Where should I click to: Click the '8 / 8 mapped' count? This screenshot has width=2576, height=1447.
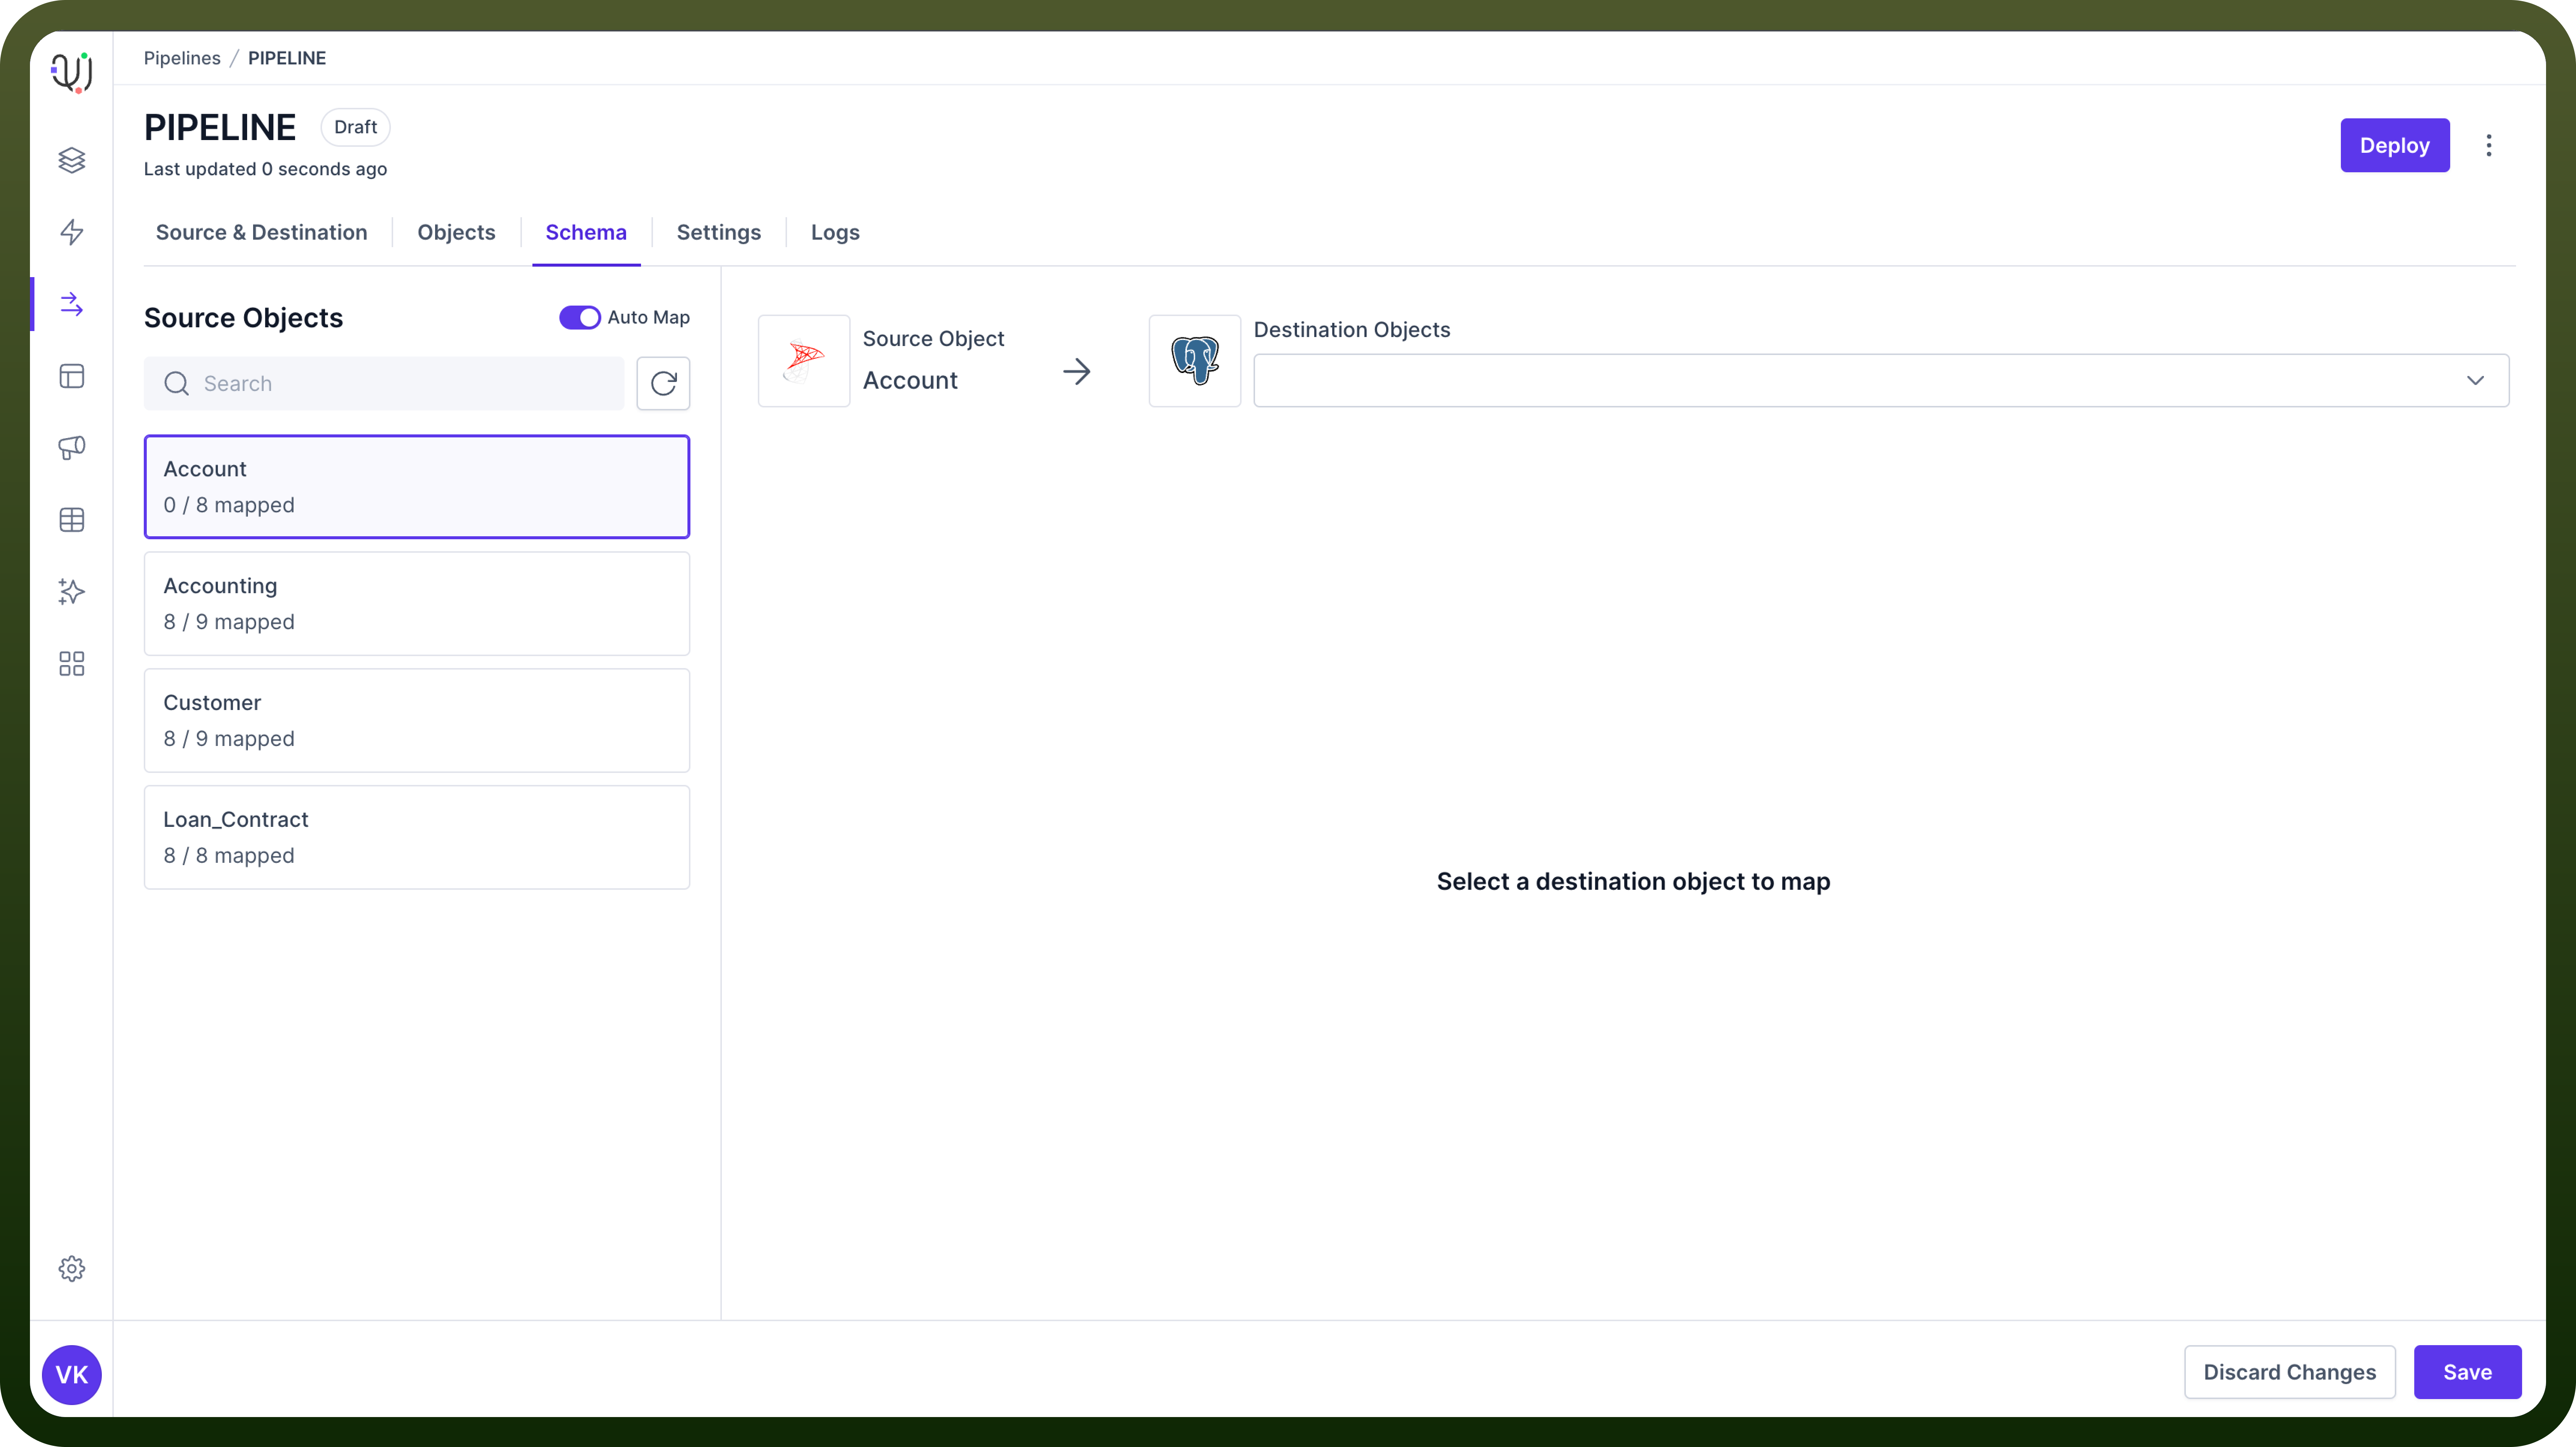pos(229,856)
